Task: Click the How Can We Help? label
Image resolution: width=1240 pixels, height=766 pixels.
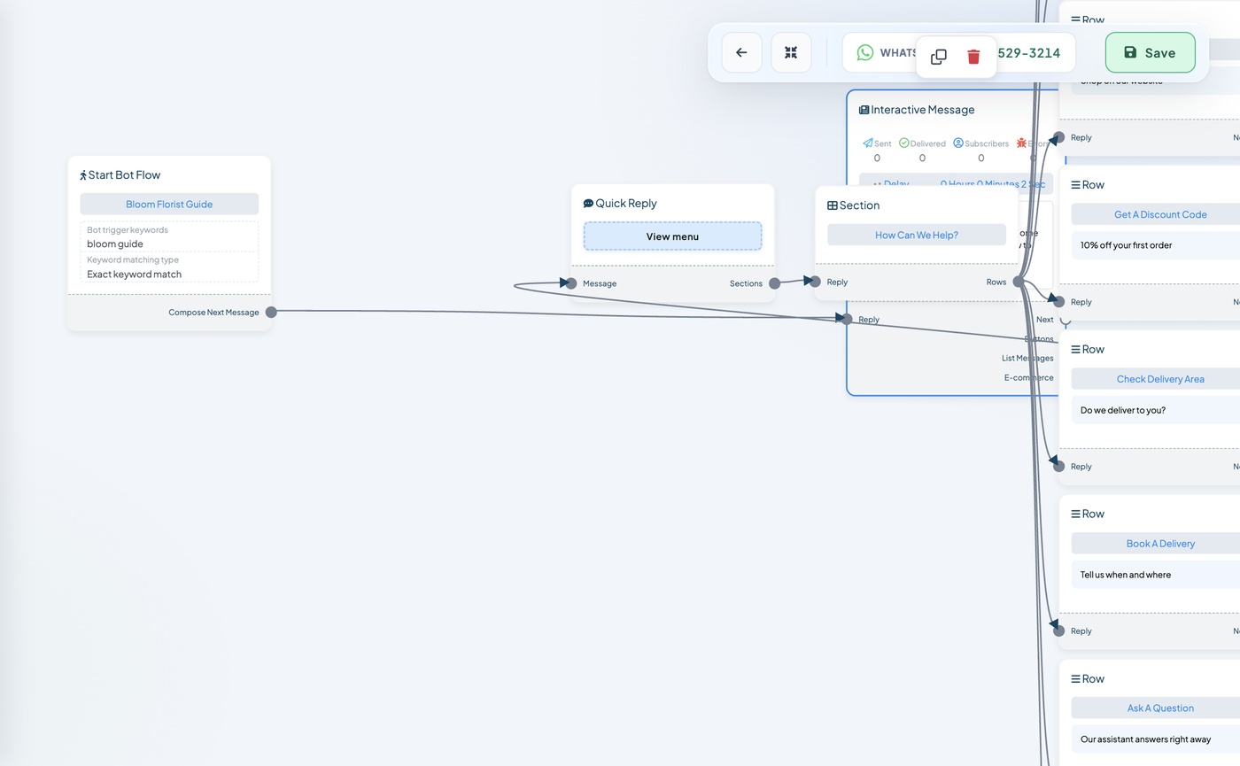Action: click(x=917, y=235)
